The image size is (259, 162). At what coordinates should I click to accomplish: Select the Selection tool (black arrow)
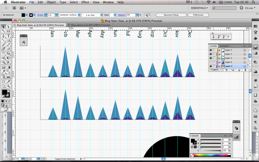click(x=3, y=27)
